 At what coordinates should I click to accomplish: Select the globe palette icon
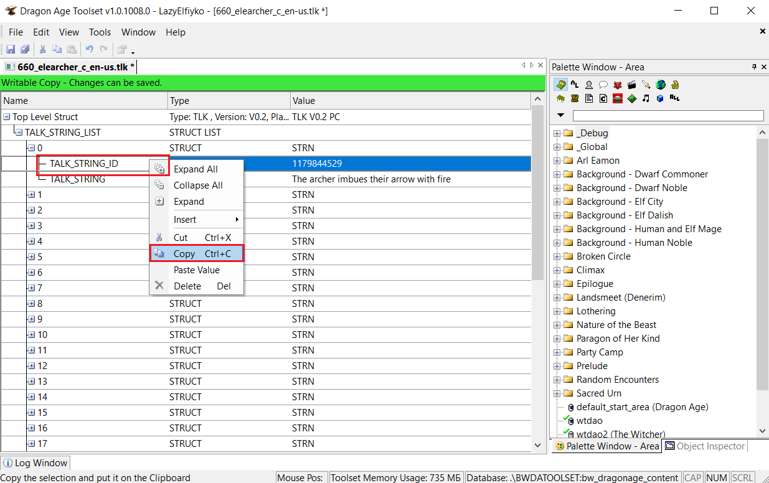coord(661,85)
